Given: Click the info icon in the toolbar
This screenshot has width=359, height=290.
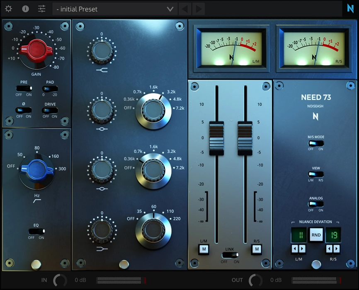Looking at the screenshot, I should [x=25, y=9].
